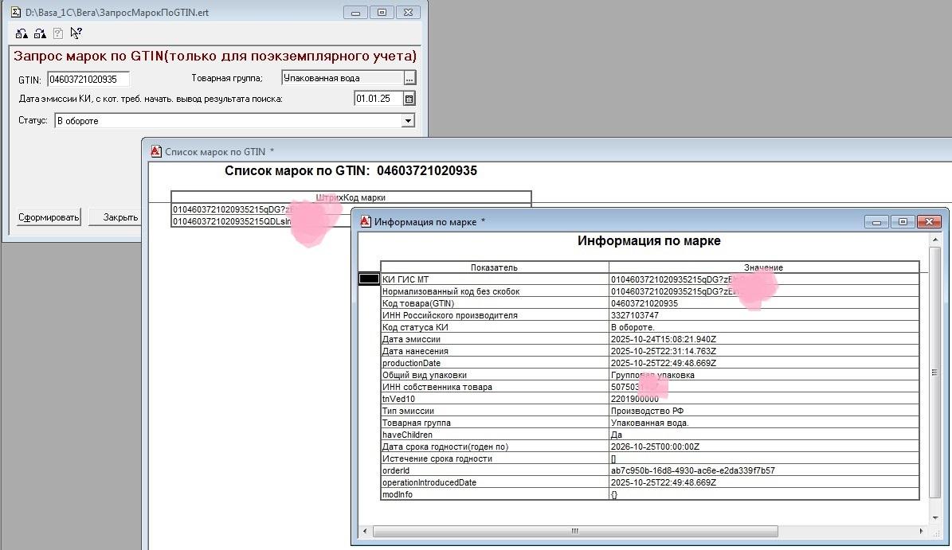The width and height of the screenshot is (952, 550).
Task: Select the orderId value cell
Action: point(763,470)
